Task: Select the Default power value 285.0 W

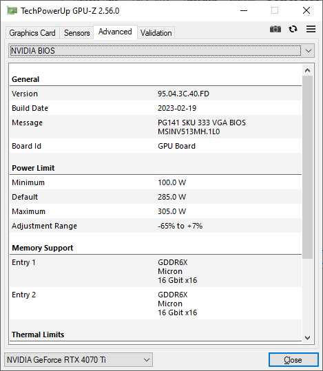Action: point(172,197)
